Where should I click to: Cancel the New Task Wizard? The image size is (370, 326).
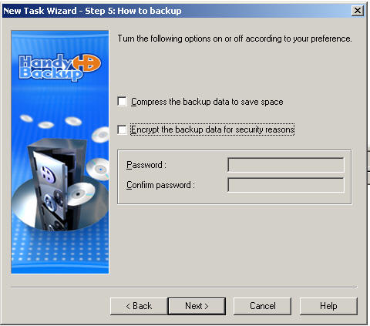262,306
